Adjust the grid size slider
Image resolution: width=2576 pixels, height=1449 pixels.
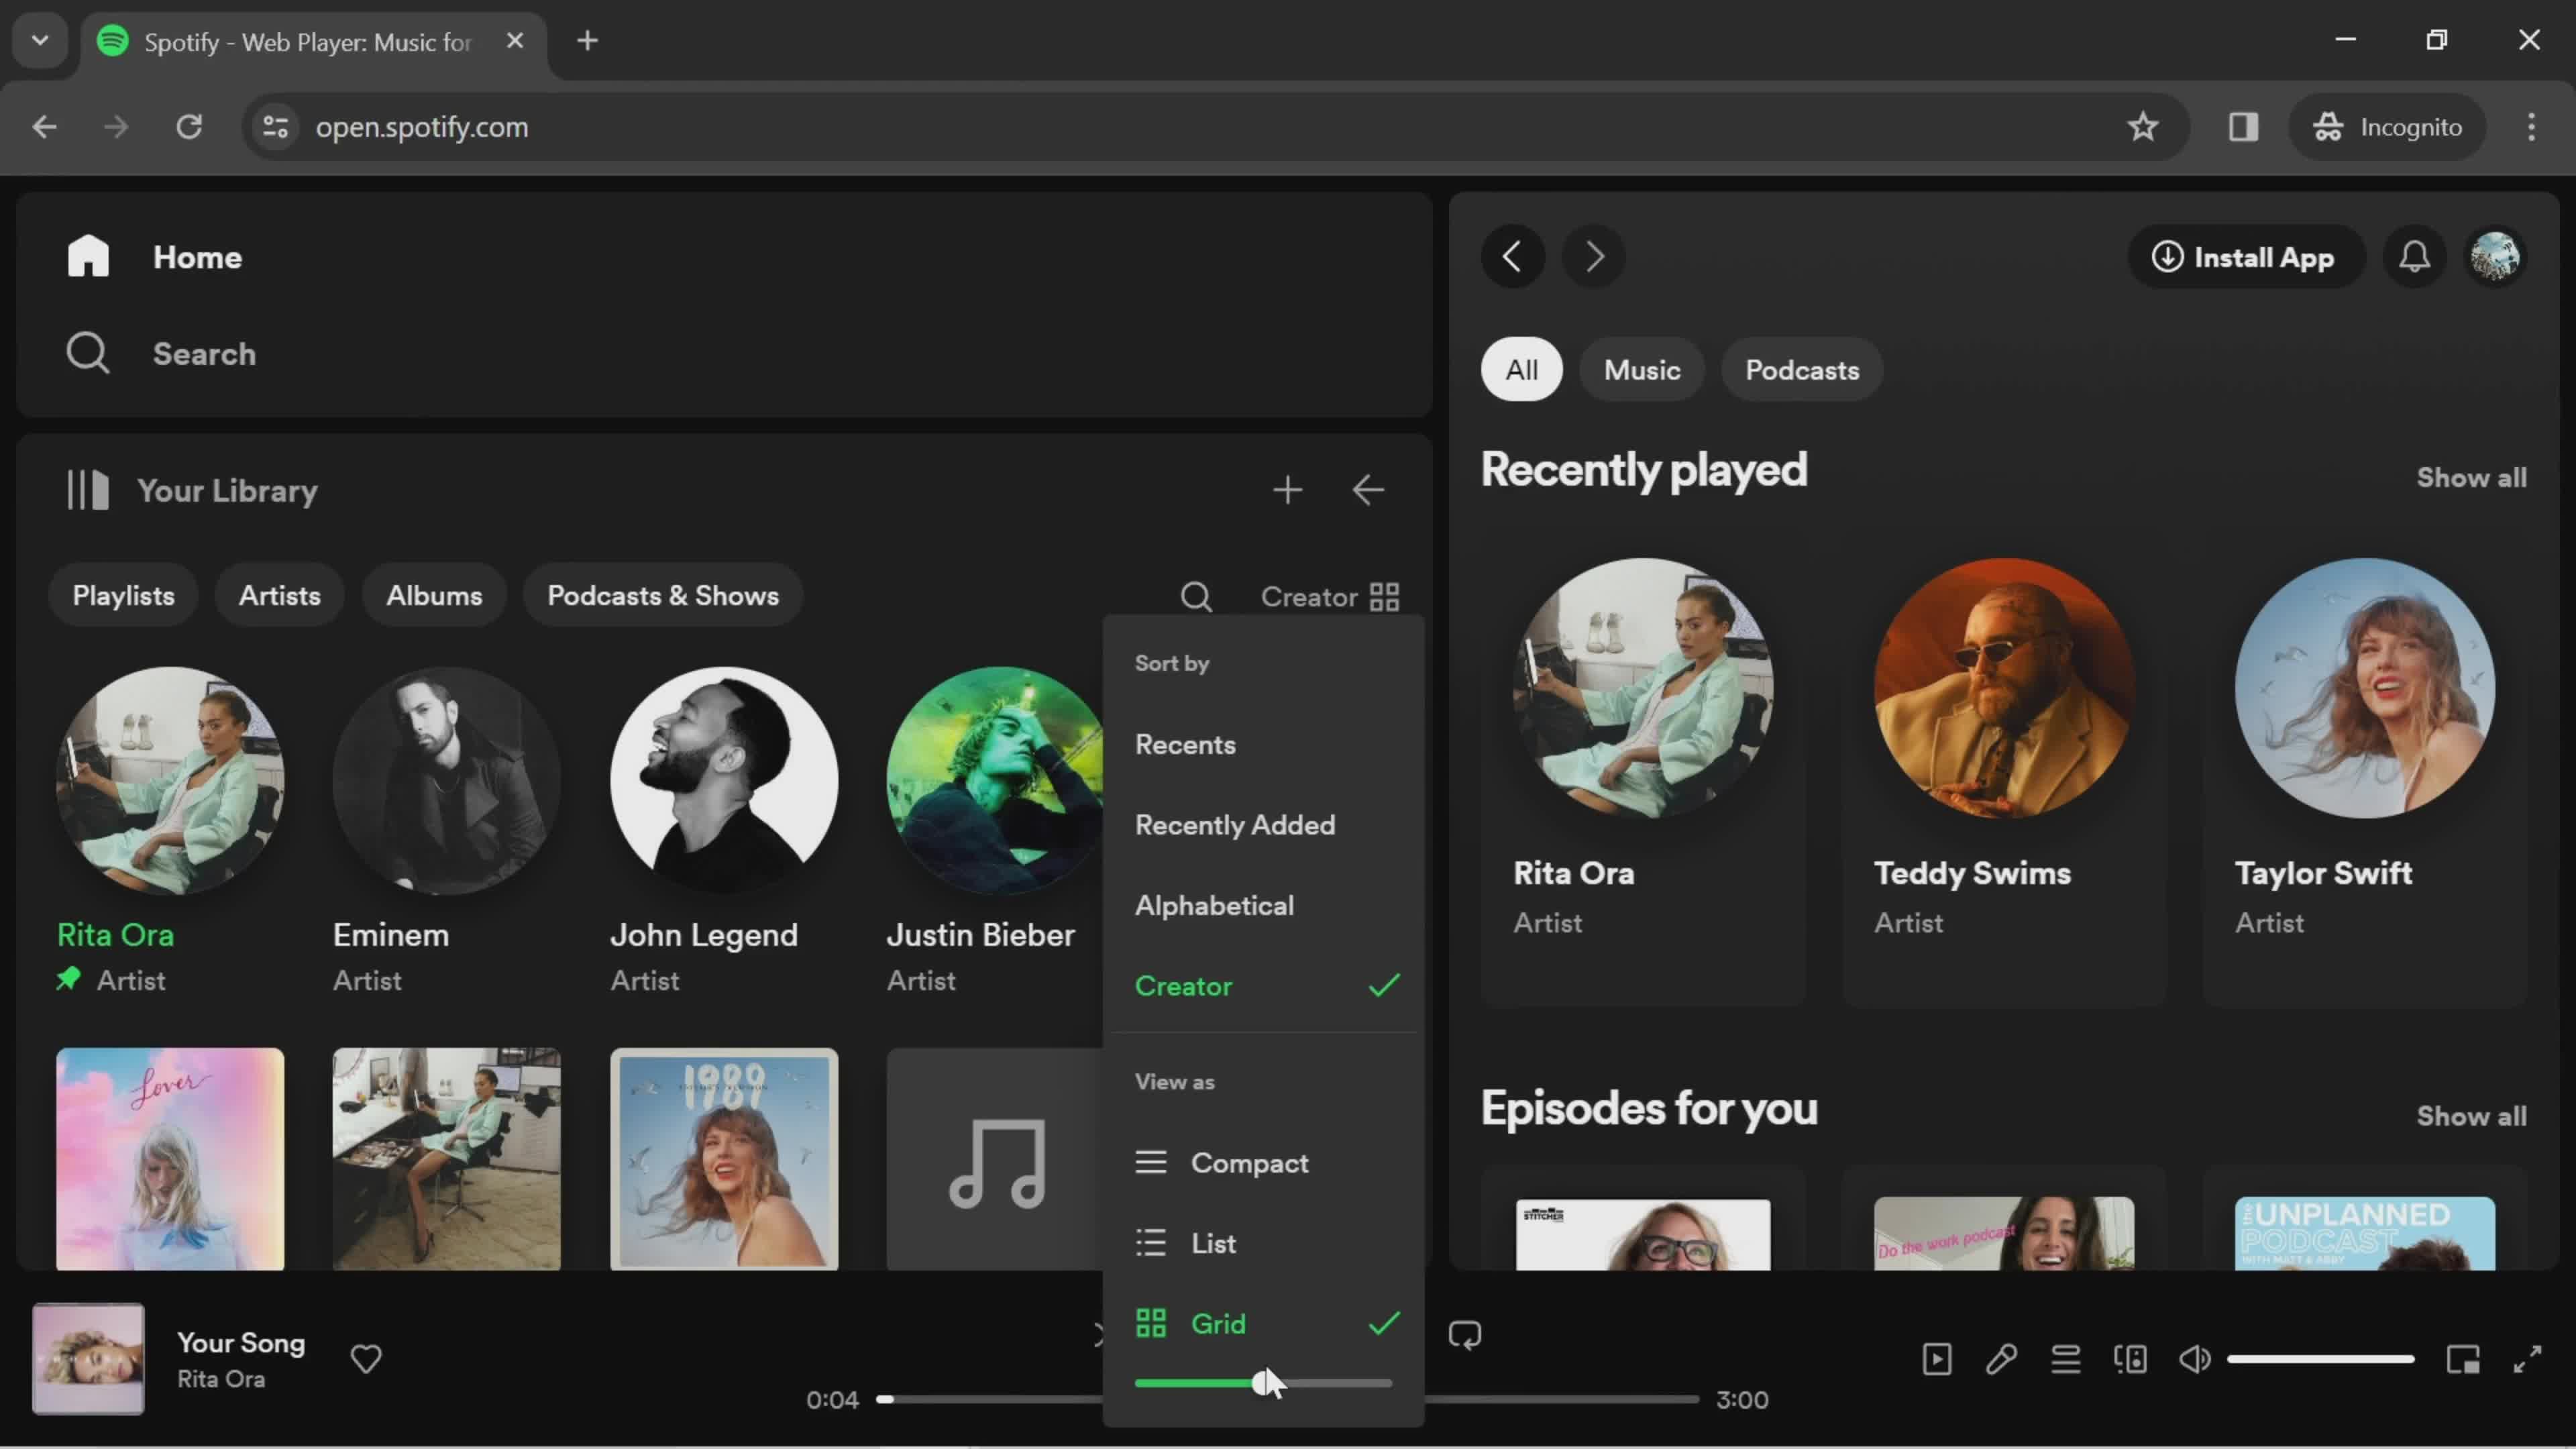[1263, 1384]
